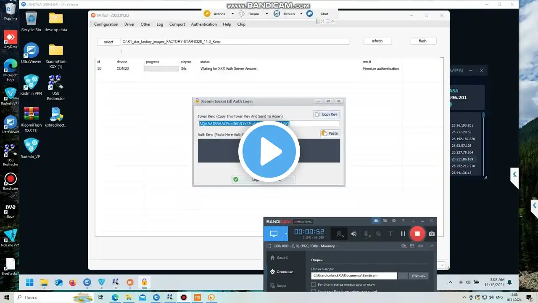Open usbredirect... installer desktop icon

[x=56, y=117]
